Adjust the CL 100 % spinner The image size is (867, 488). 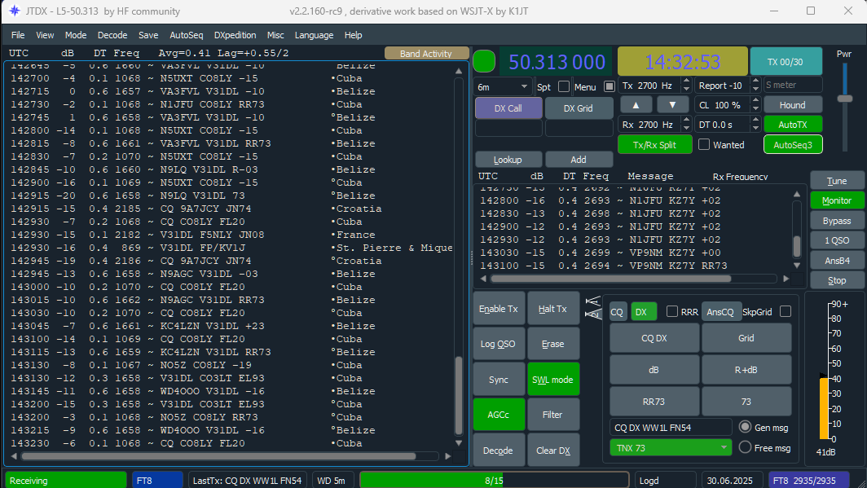coord(728,105)
